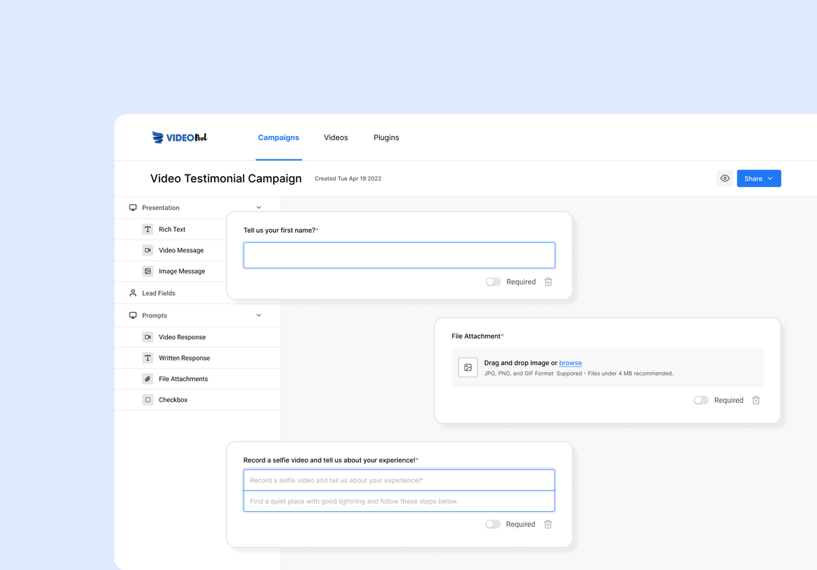Select the Checkbox element icon
The width and height of the screenshot is (817, 570).
tap(148, 399)
